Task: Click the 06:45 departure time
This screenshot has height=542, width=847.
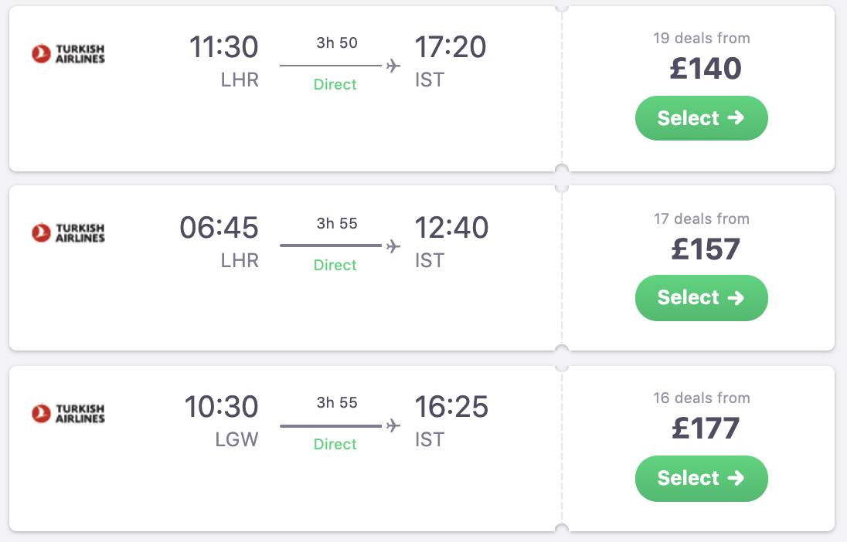Action: pos(219,228)
